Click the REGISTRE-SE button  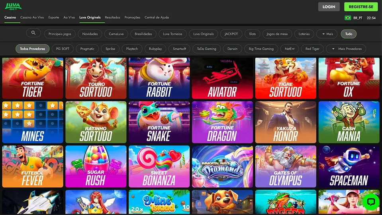click(361, 7)
